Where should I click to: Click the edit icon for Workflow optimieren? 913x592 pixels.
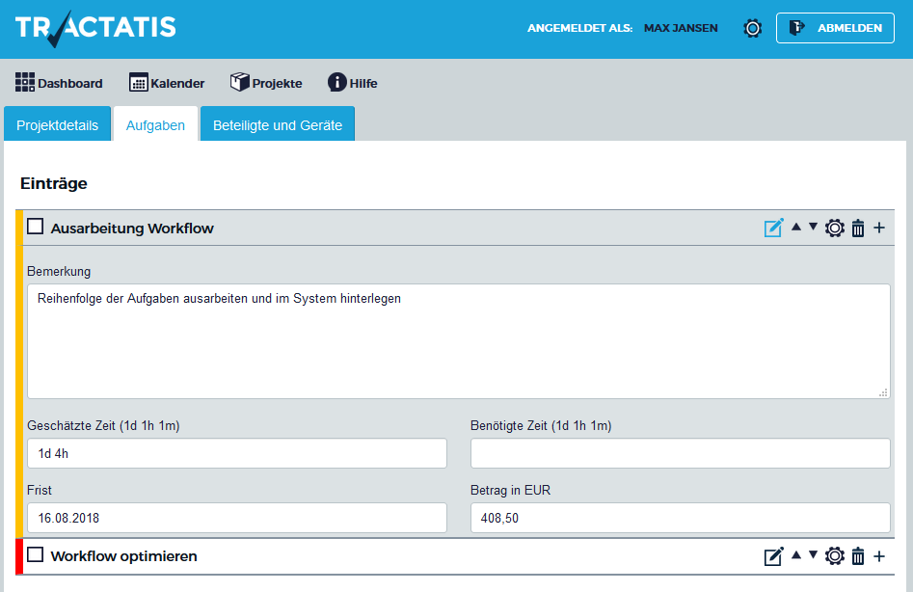coord(774,556)
